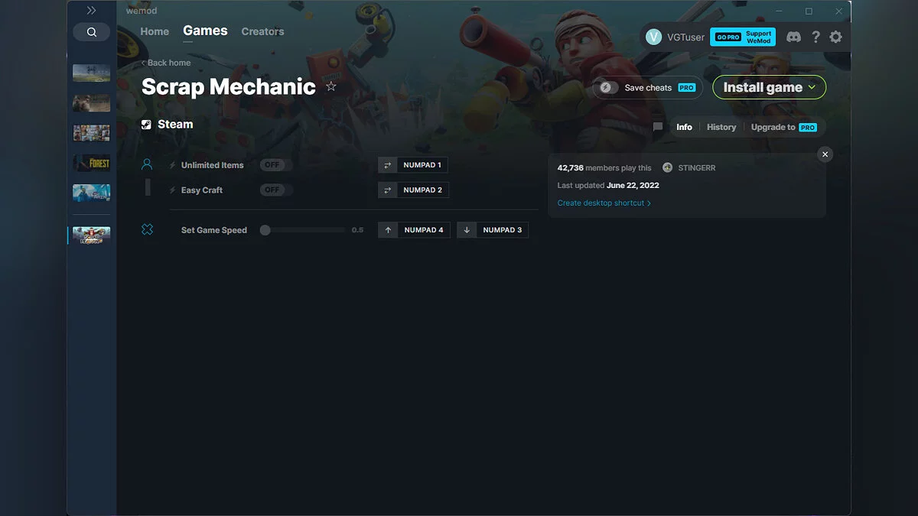
Task: Click the Set Game Speed slider handle
Action: coord(265,230)
